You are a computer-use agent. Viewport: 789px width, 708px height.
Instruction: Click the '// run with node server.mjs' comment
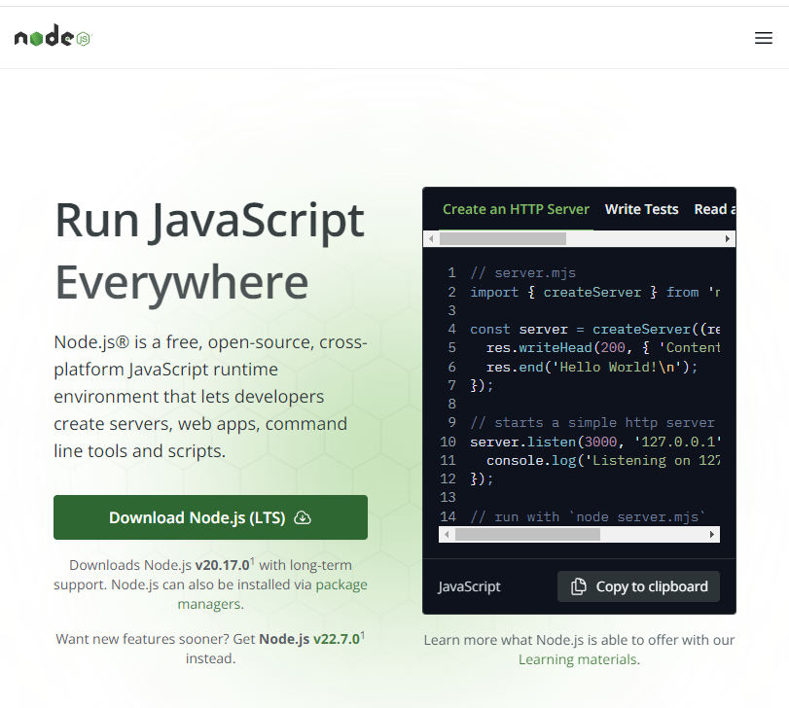(588, 516)
